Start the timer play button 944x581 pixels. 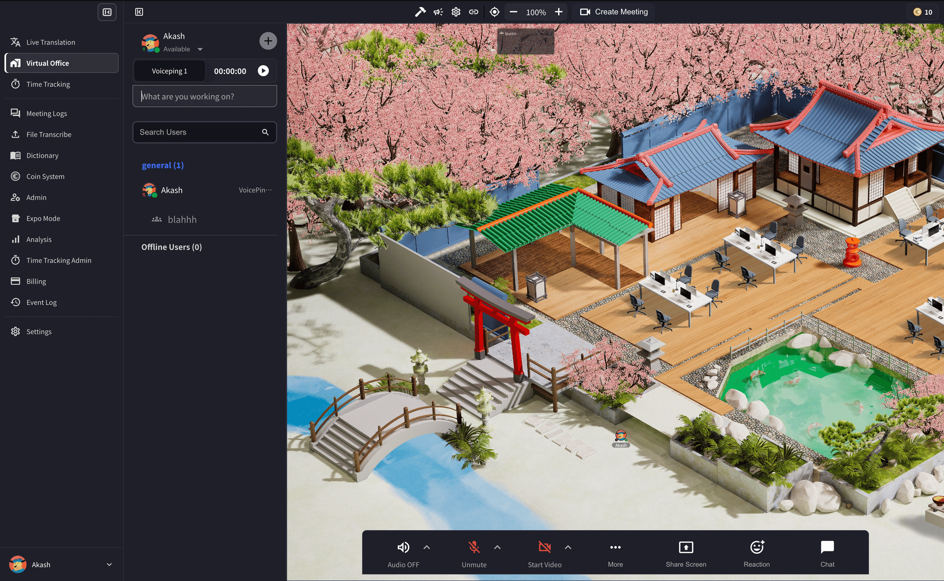[x=263, y=71]
